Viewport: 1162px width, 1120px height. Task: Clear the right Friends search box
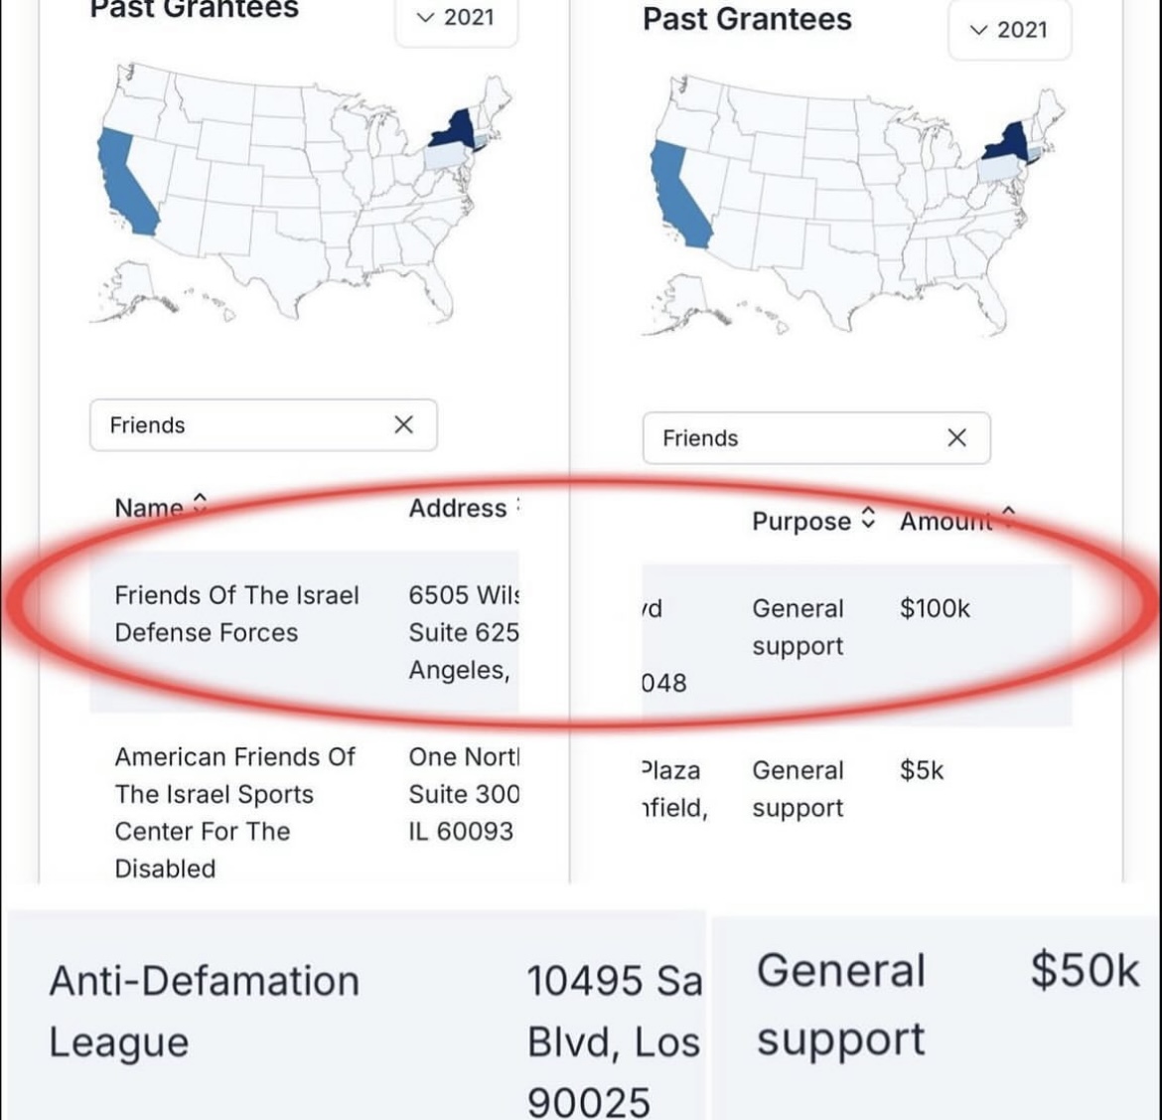956,437
